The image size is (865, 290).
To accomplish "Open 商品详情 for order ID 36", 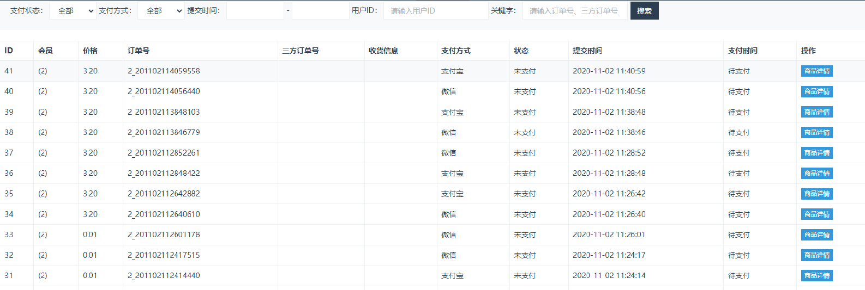I will tap(816, 174).
